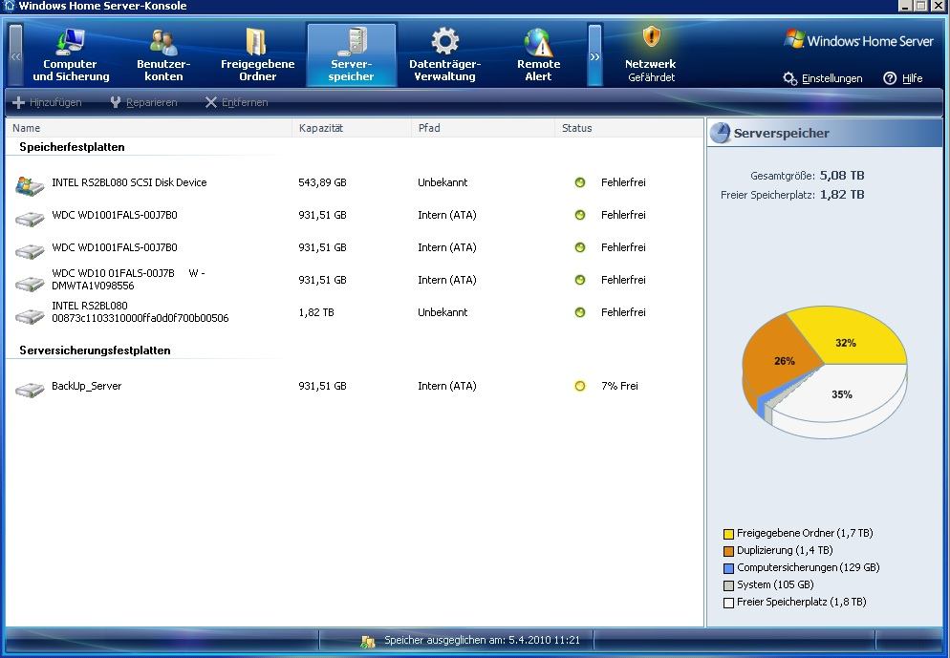950x658 pixels.
Task: Click the orange Duplizierung legend swatch
Action: [729, 551]
